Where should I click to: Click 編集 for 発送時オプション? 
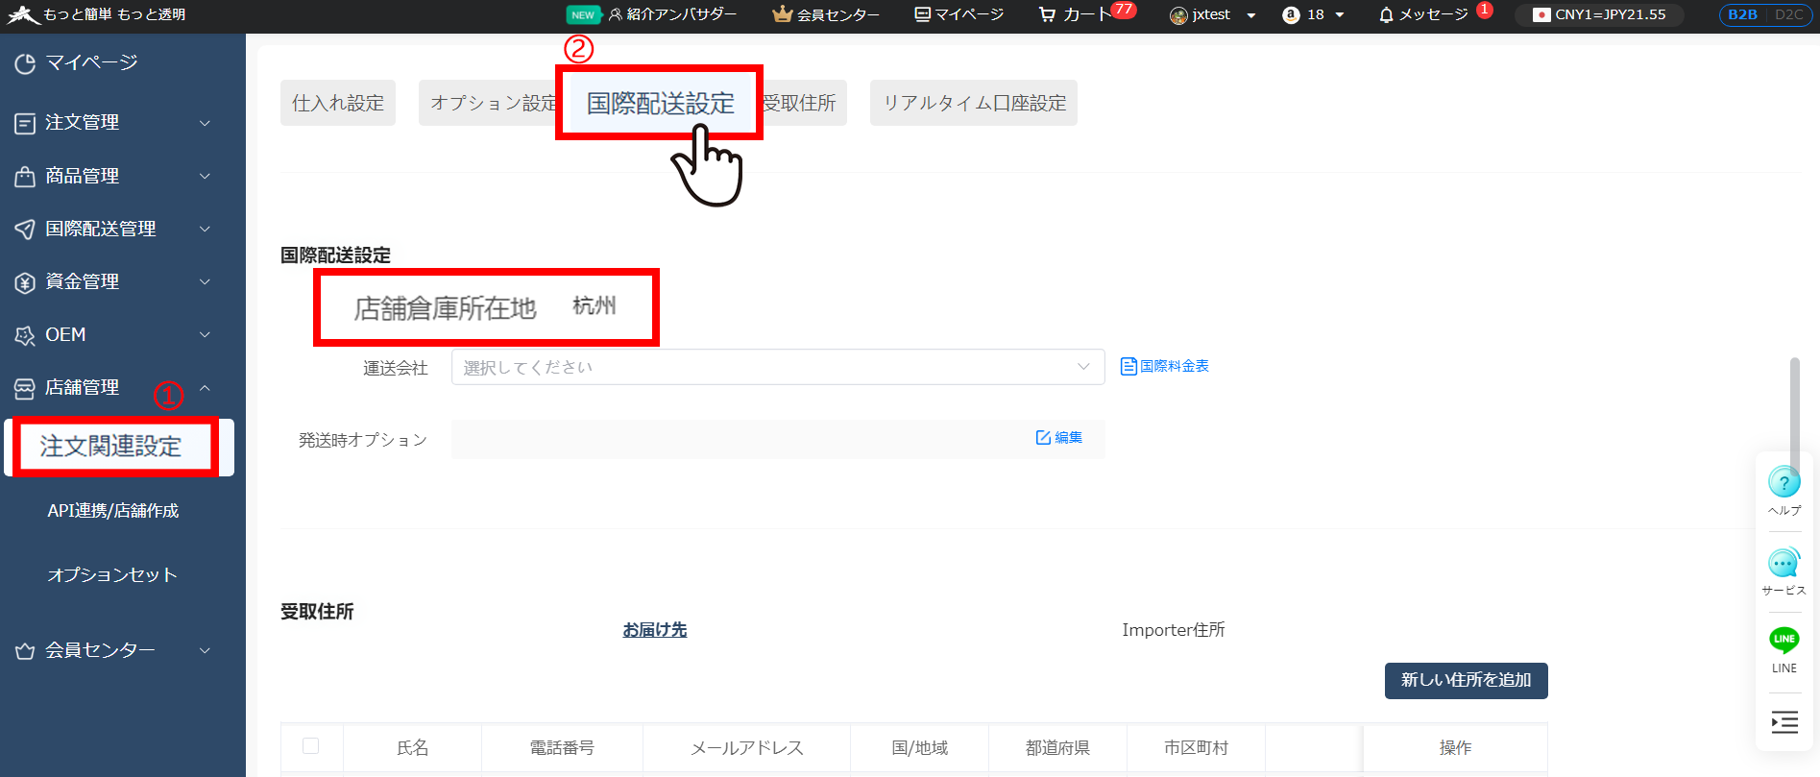(1068, 438)
